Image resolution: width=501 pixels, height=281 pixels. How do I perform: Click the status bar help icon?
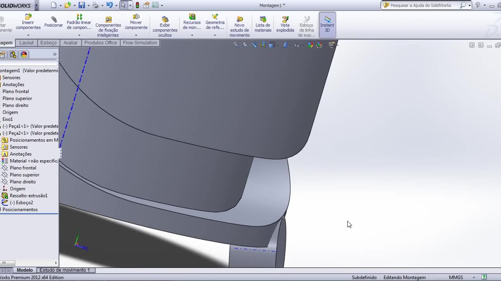point(484,277)
